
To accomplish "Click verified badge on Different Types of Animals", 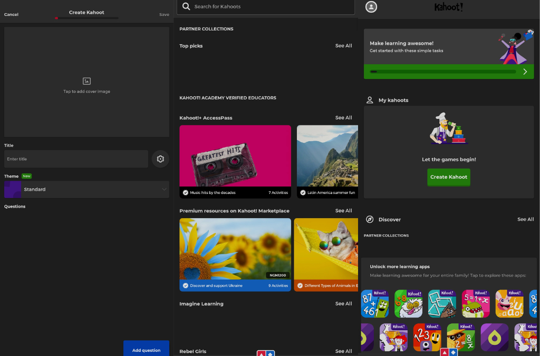I will 300,285.
